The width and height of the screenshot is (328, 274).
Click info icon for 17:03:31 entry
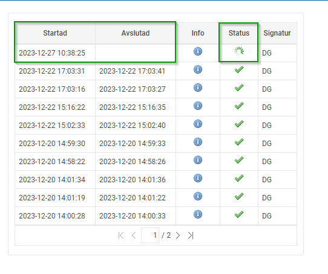coord(198,69)
